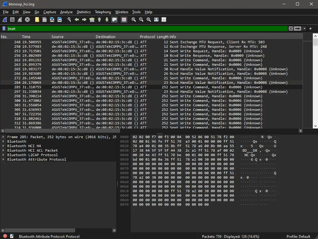318x239 pixels.
Task: Select packet 253 Write Request row
Action: tap(151, 51)
